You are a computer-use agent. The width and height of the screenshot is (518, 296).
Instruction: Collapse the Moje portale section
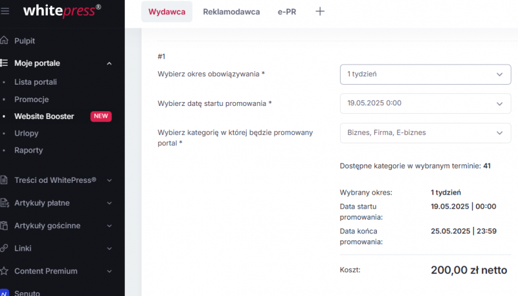tap(109, 63)
